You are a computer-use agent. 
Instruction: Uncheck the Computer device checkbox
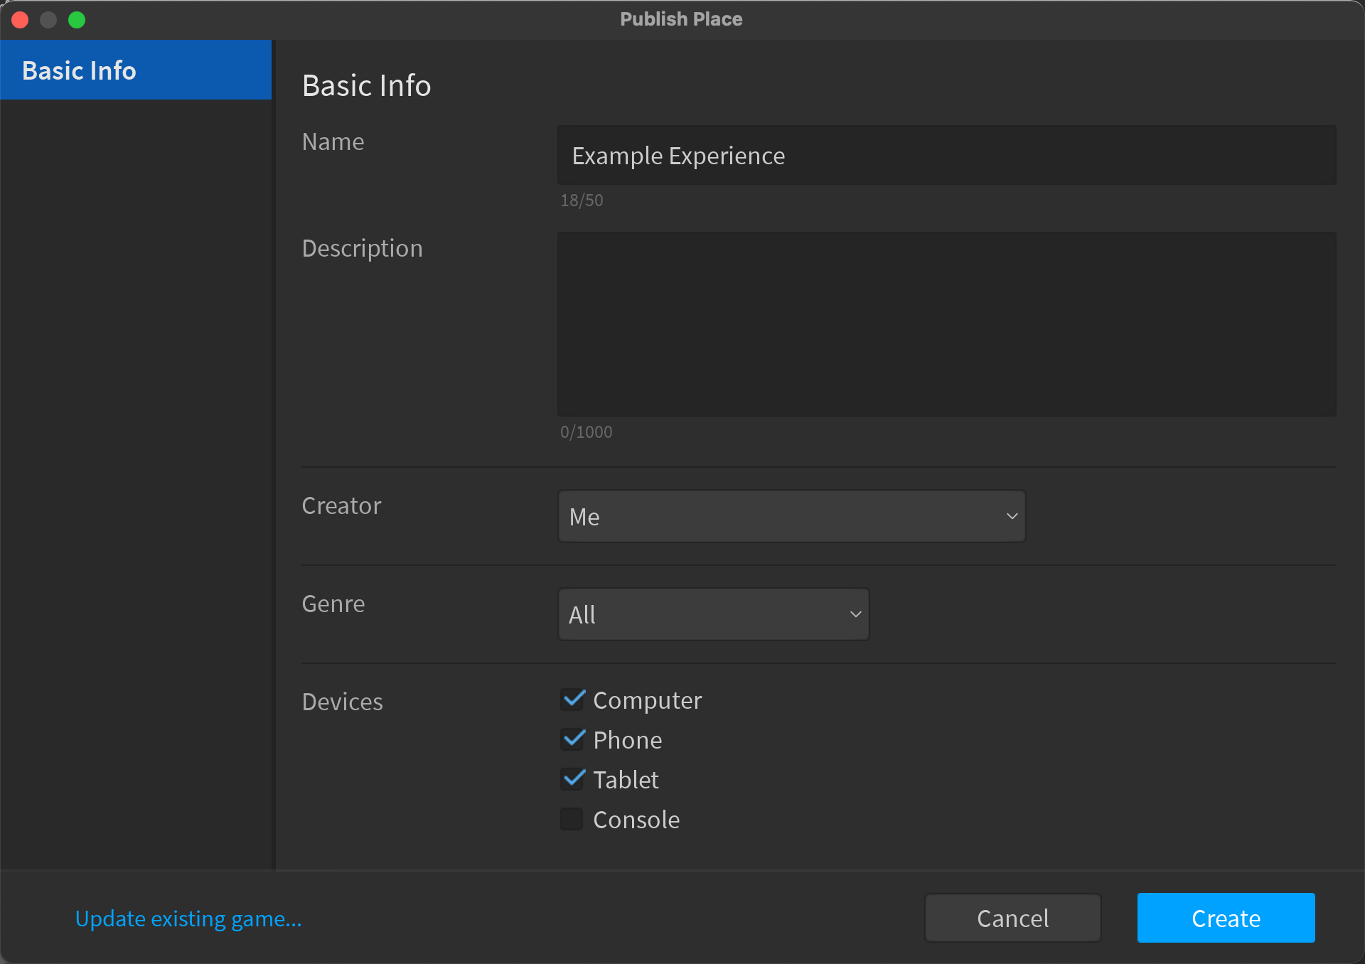(x=572, y=700)
